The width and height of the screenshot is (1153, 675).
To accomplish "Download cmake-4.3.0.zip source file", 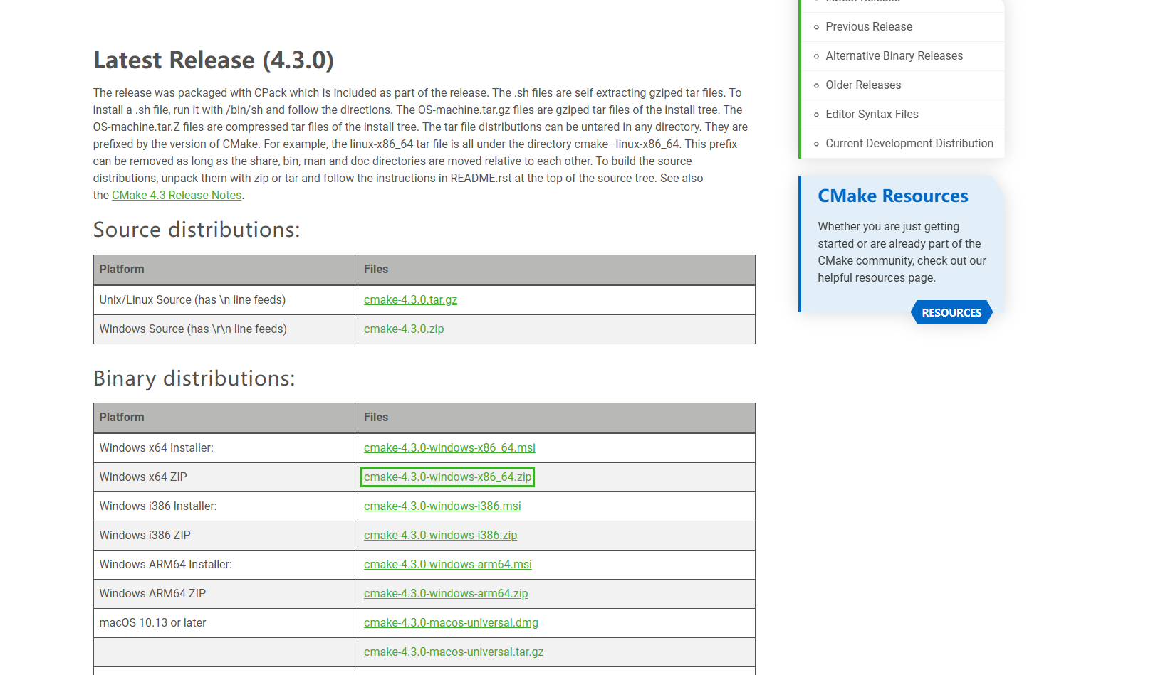I will (x=404, y=329).
